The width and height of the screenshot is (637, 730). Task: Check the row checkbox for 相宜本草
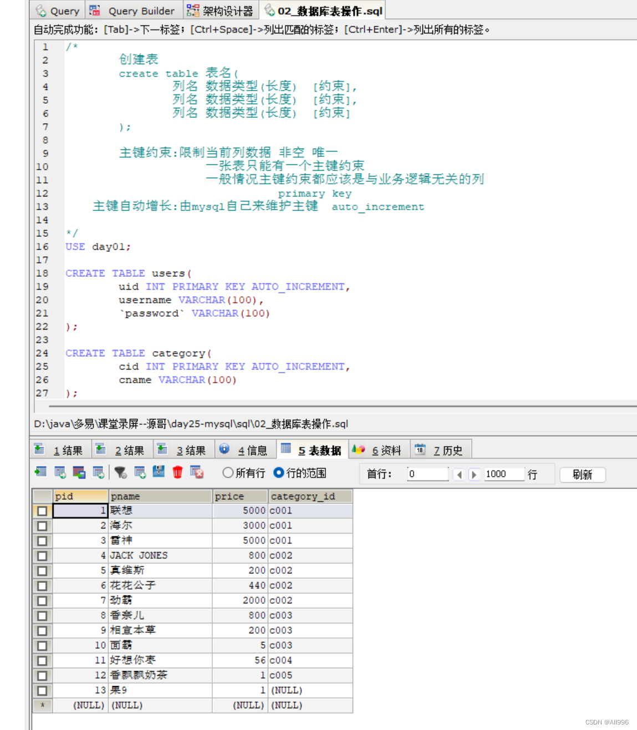[x=42, y=631]
